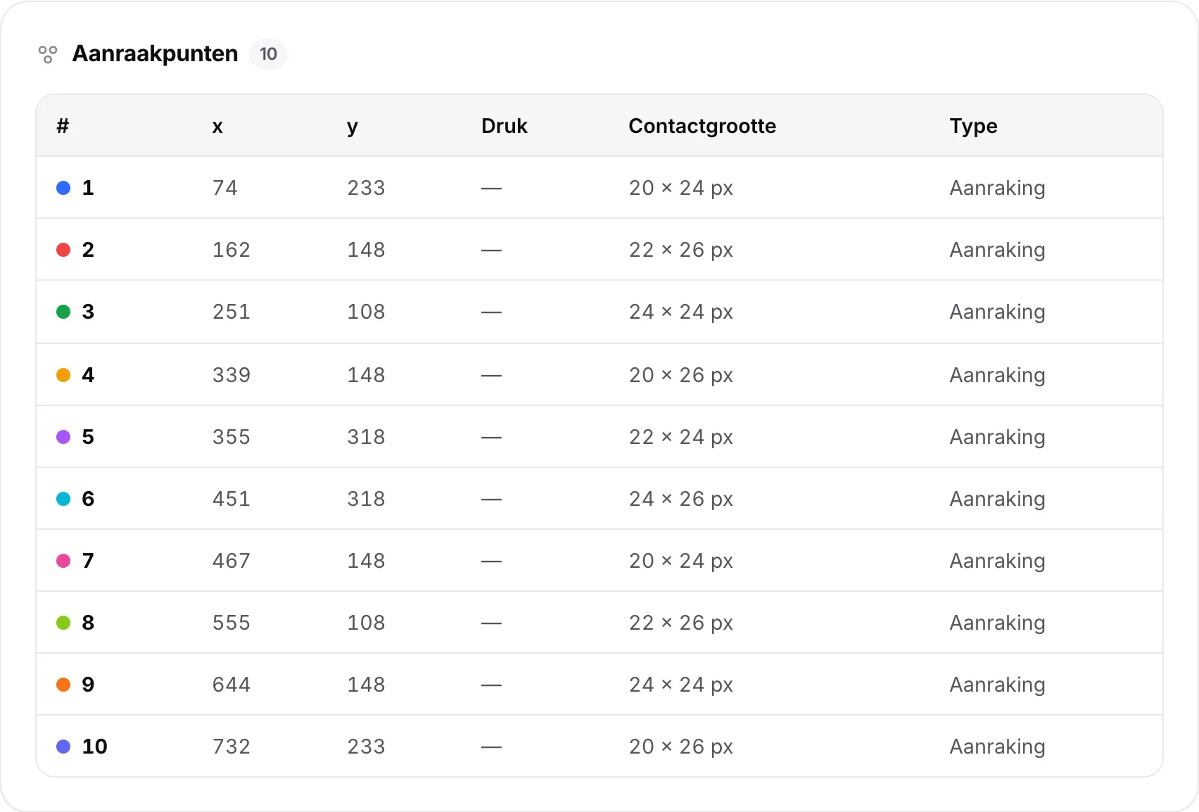Click the contact size in row 2

(681, 250)
